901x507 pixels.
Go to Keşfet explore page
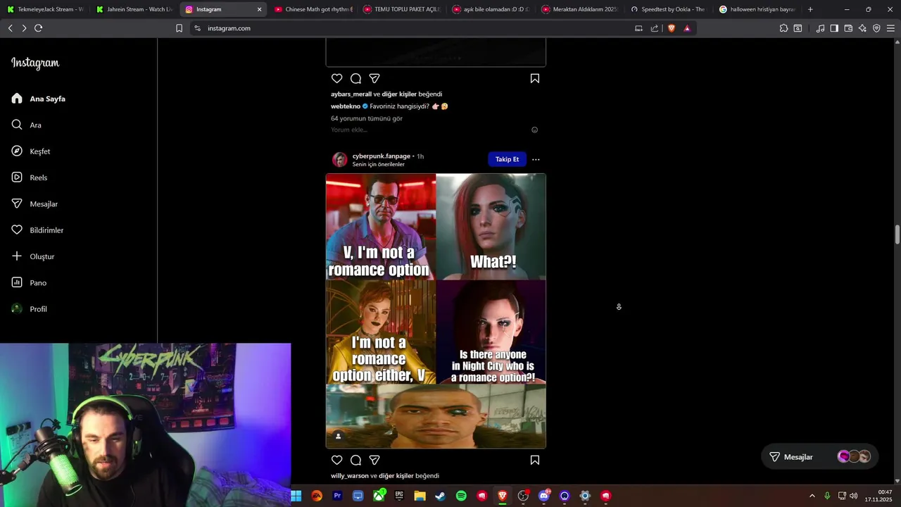pyautogui.click(x=31, y=151)
